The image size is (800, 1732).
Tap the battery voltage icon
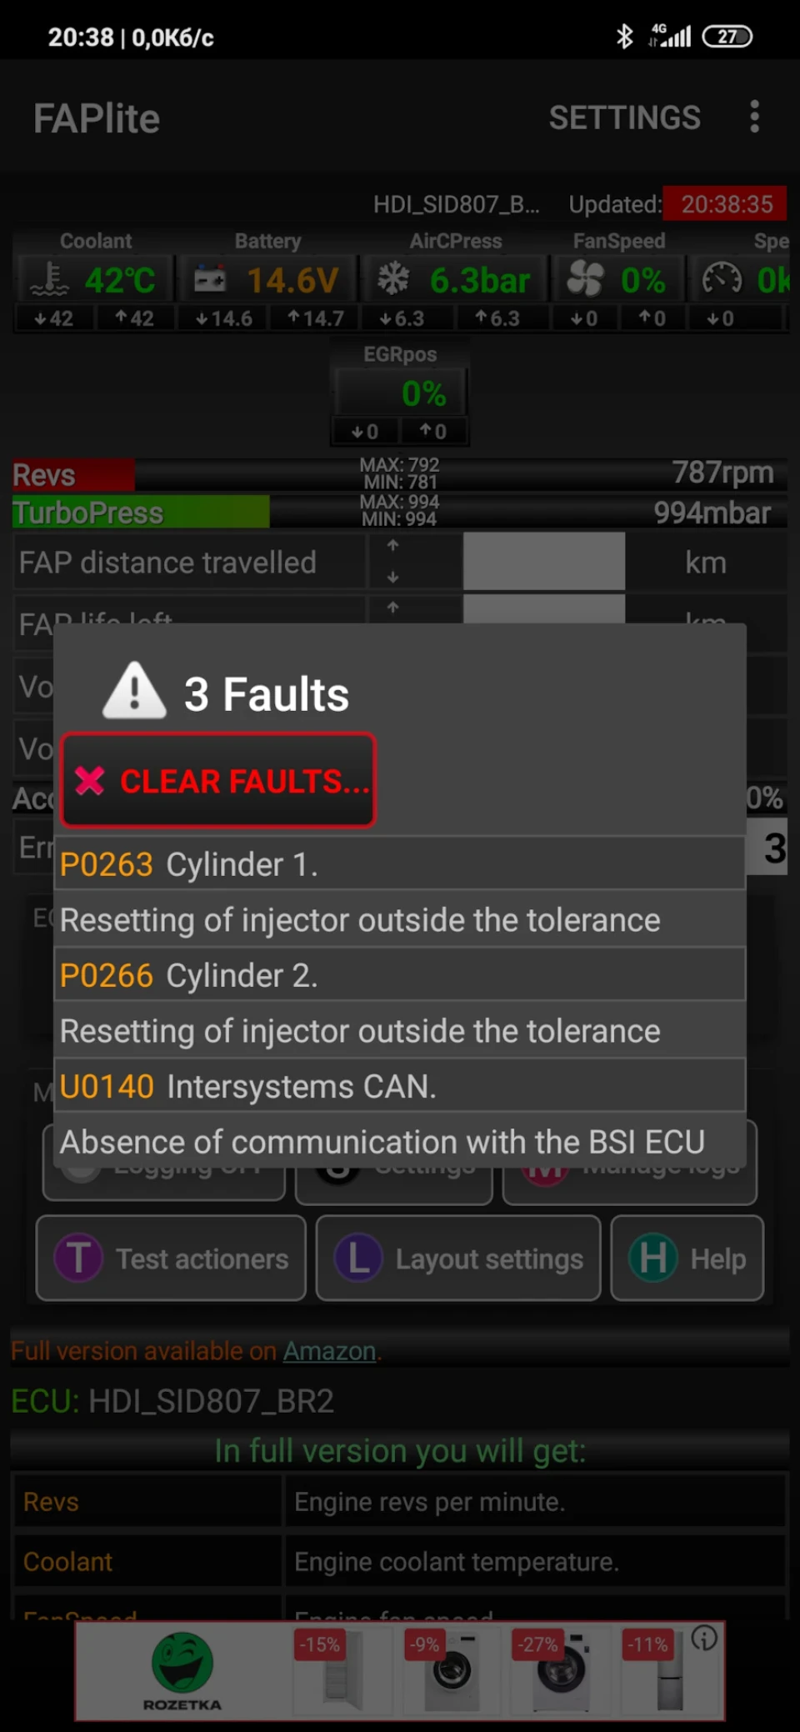click(210, 278)
